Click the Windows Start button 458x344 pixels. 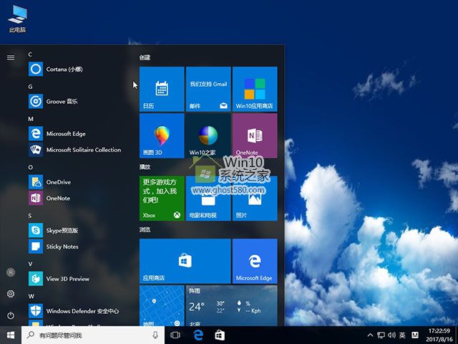pyautogui.click(x=11, y=335)
